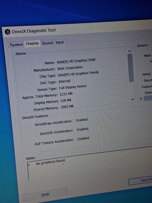This screenshot has height=203, width=152.
Task: Switch to the System tab
Action: 16,45
